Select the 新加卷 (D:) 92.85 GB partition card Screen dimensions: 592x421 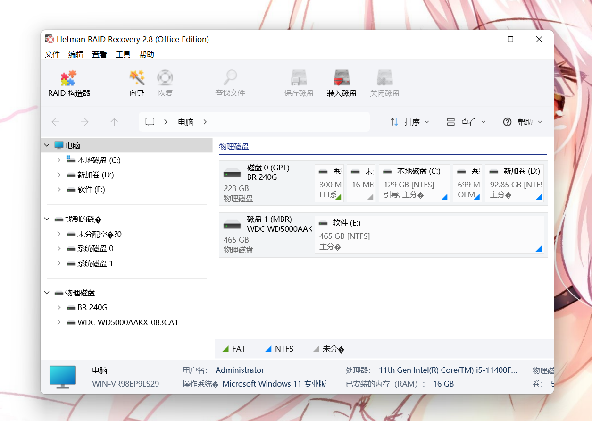coord(515,183)
